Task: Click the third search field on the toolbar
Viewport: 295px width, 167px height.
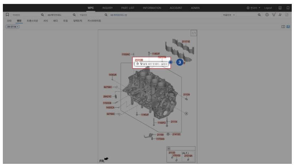Action: (x=91, y=15)
